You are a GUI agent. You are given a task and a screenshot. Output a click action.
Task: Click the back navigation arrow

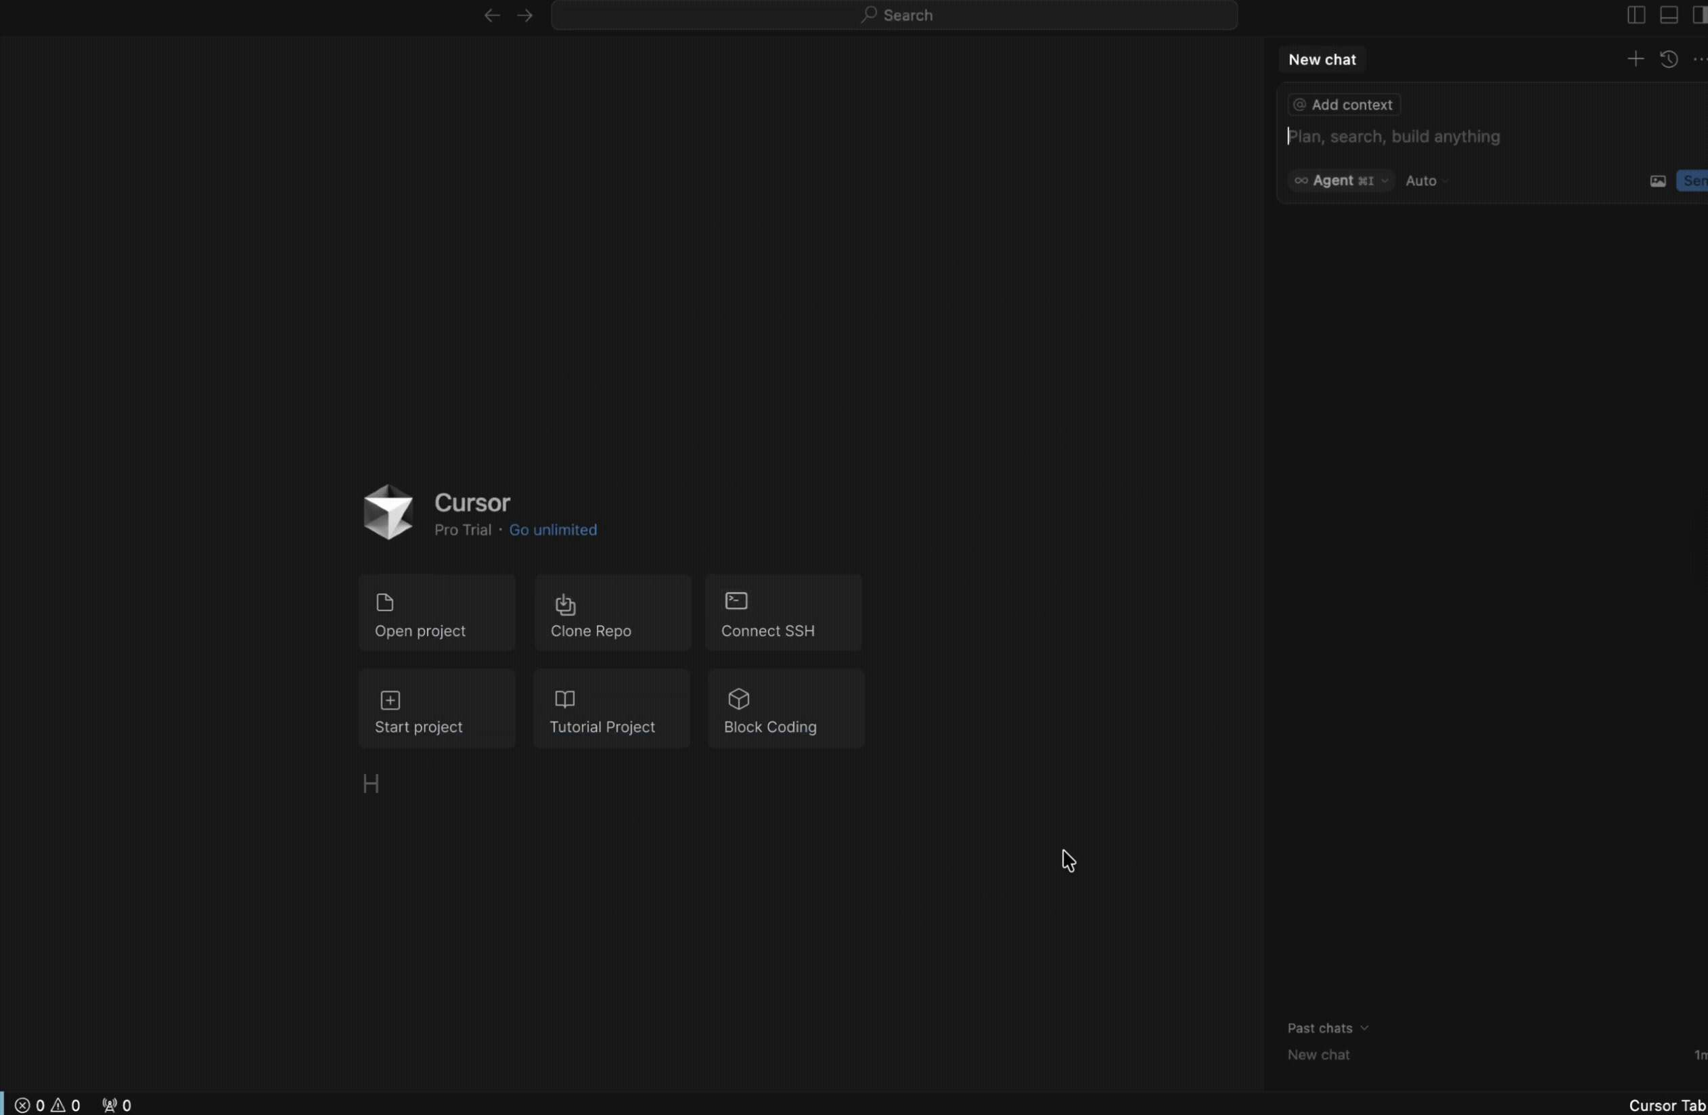tap(491, 15)
